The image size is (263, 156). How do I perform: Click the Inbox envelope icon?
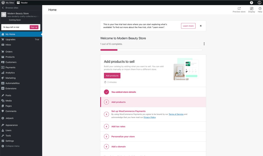pos(3,45)
